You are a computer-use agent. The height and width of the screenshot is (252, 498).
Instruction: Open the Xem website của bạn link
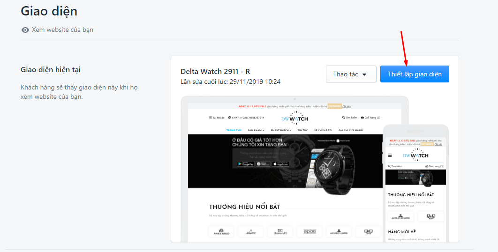[x=62, y=30]
